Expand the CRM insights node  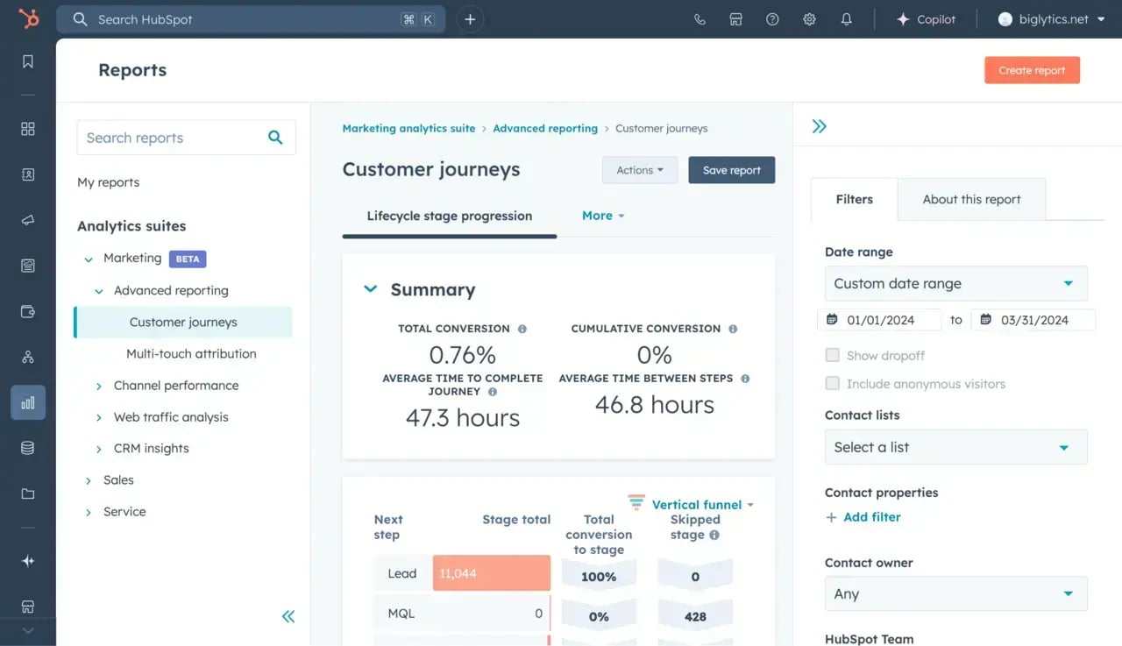pyautogui.click(x=99, y=449)
